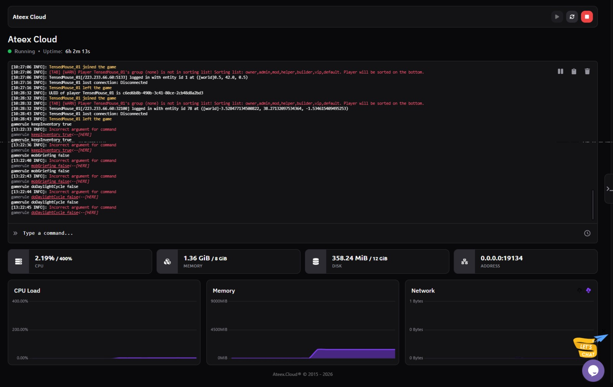Click the Type a command input field
The height and width of the screenshot is (387, 613).
(x=299, y=233)
